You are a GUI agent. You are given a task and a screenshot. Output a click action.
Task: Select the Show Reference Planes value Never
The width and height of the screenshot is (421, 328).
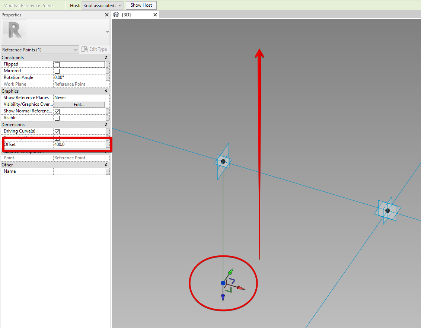pyautogui.click(x=79, y=98)
